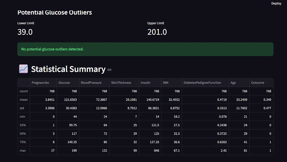Select the 'count' row label
This screenshot has height=162, width=287.
[23, 91]
